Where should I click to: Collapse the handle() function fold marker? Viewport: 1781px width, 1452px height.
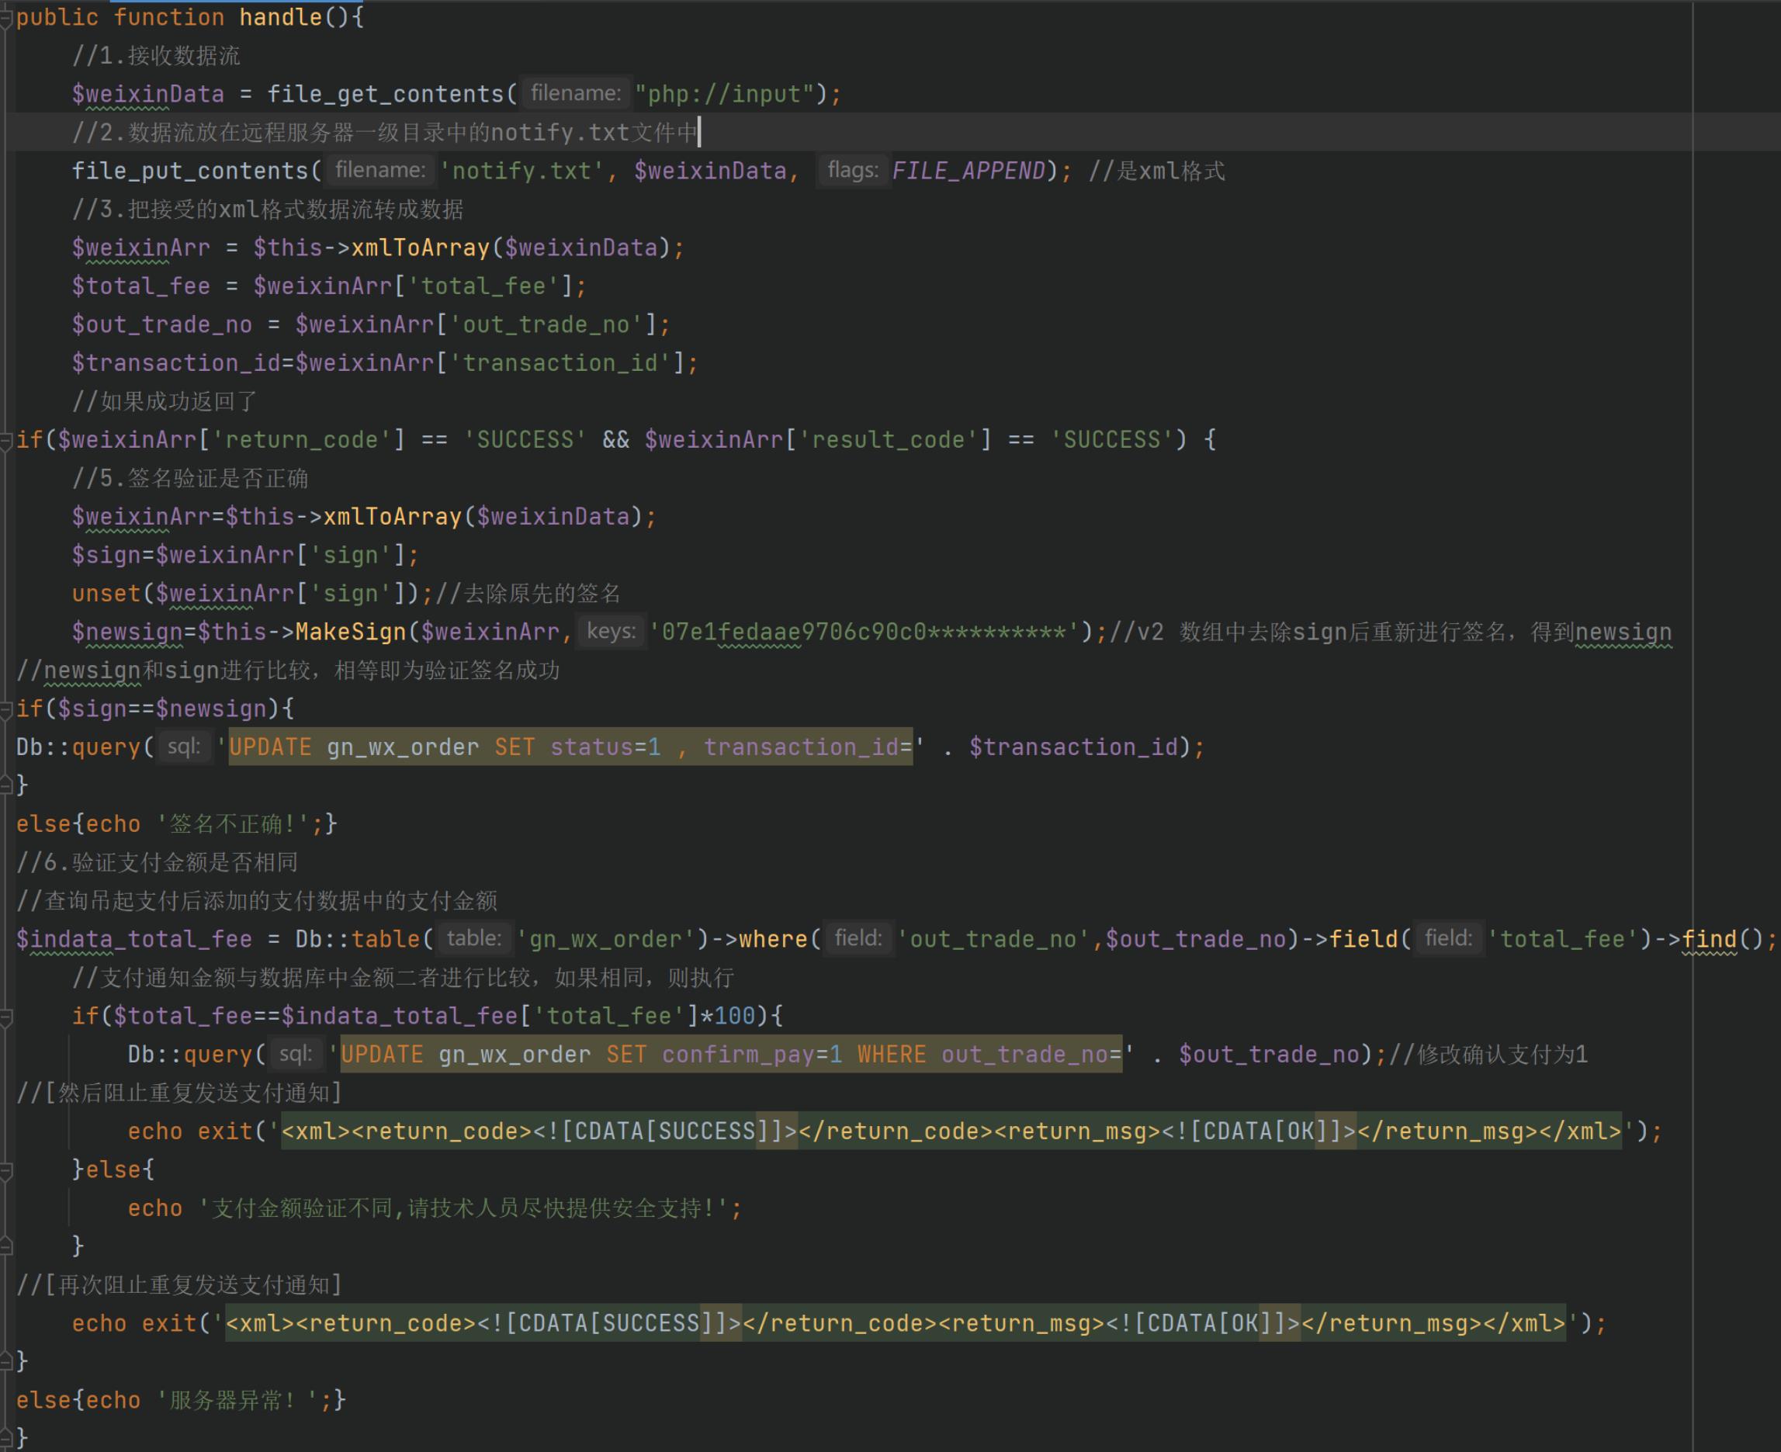pos(5,18)
